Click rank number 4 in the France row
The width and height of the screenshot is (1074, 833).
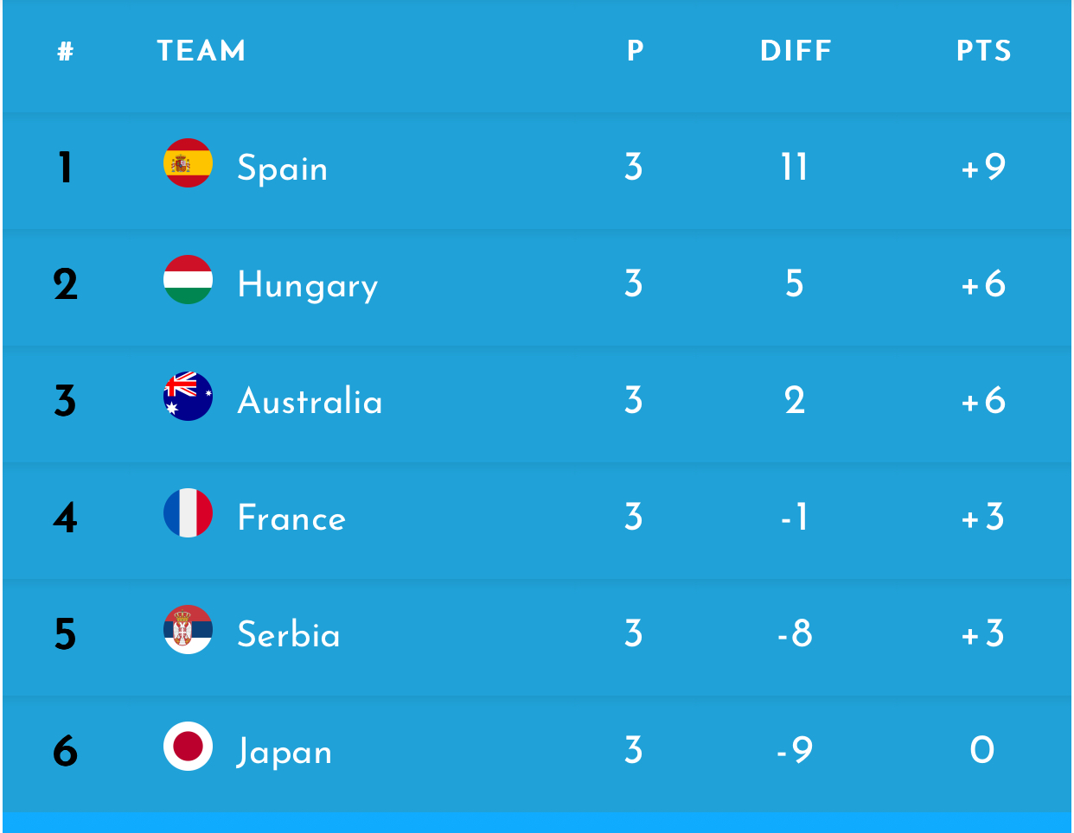pos(65,518)
